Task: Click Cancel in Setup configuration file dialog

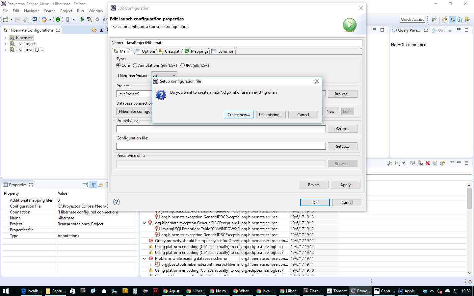Action: [x=303, y=114]
